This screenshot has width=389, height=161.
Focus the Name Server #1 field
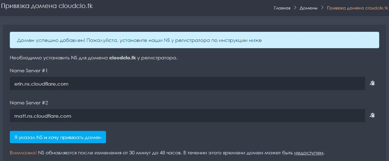(187, 84)
